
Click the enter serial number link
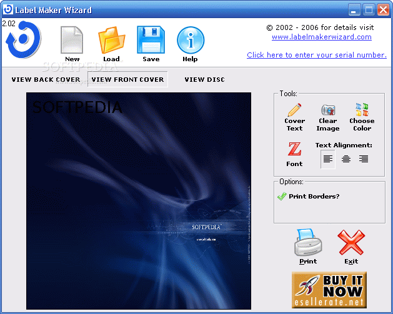pos(317,55)
